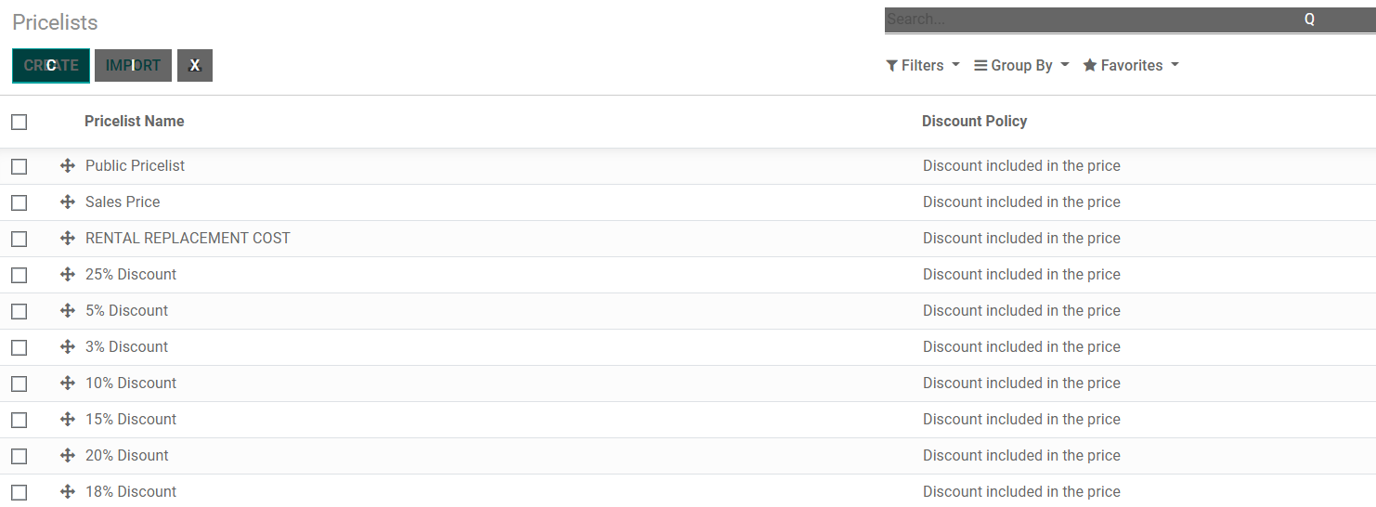Check the Public Pricelist row checkbox
The width and height of the screenshot is (1376, 507).
[x=19, y=166]
